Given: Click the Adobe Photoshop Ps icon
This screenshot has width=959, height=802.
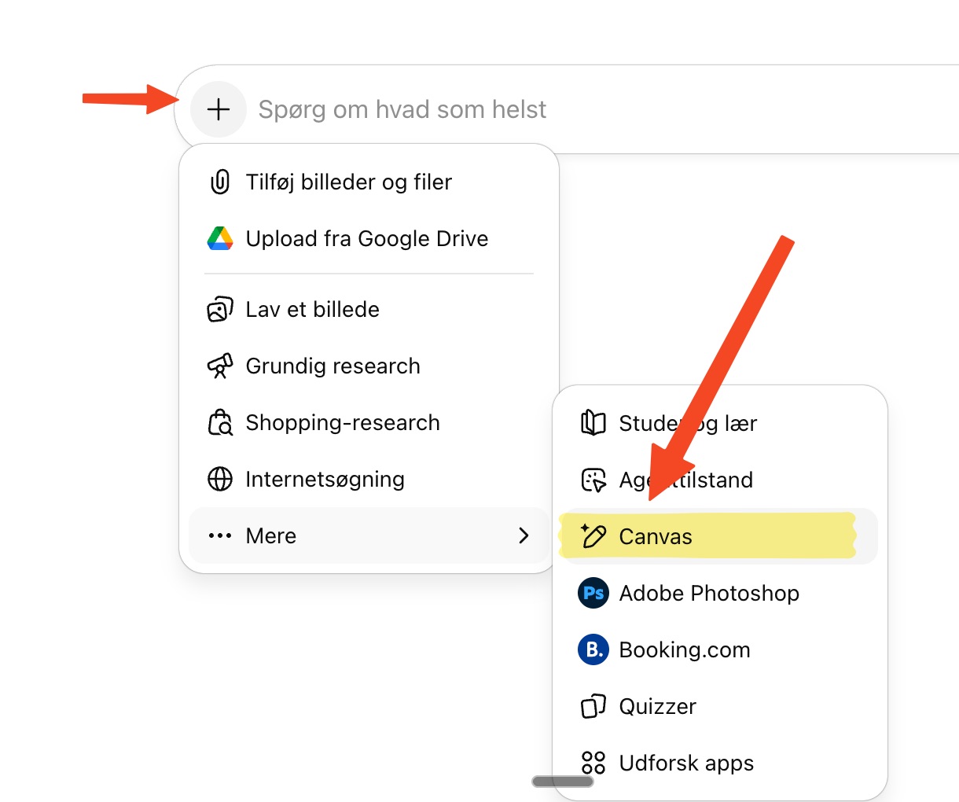Looking at the screenshot, I should click(x=593, y=593).
